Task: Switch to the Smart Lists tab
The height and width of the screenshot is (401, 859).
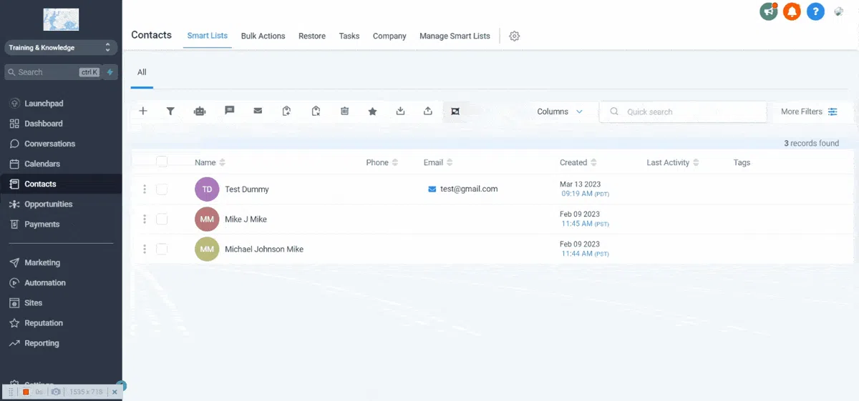Action: click(x=208, y=36)
